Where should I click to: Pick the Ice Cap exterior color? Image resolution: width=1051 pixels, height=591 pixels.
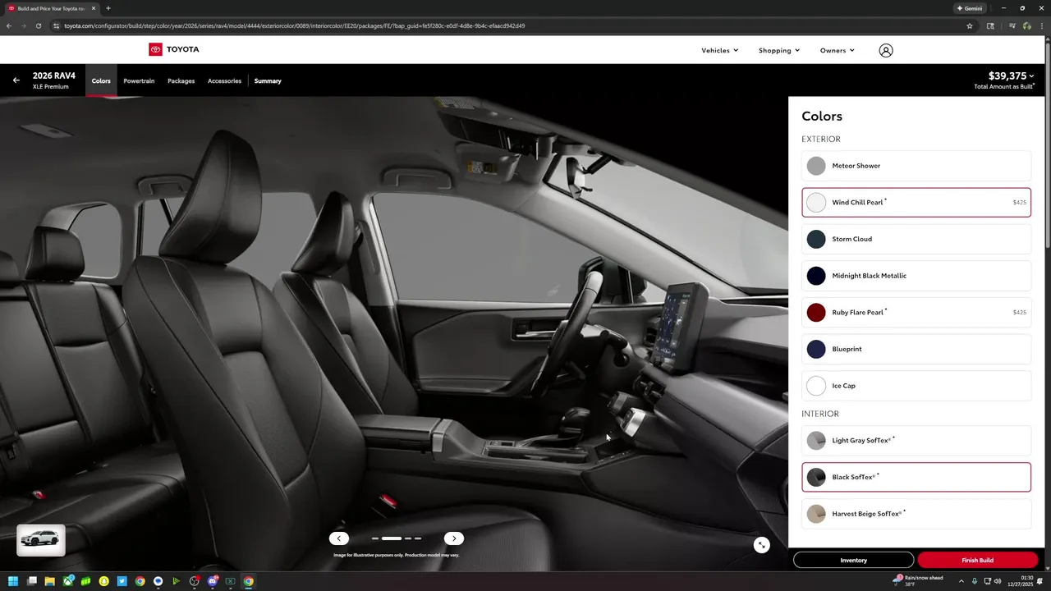point(916,386)
